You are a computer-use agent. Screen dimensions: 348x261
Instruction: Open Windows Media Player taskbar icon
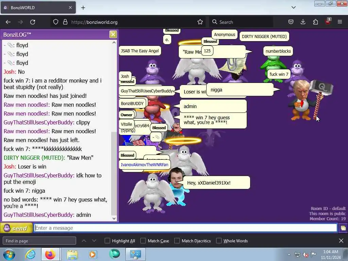(x=92, y=254)
